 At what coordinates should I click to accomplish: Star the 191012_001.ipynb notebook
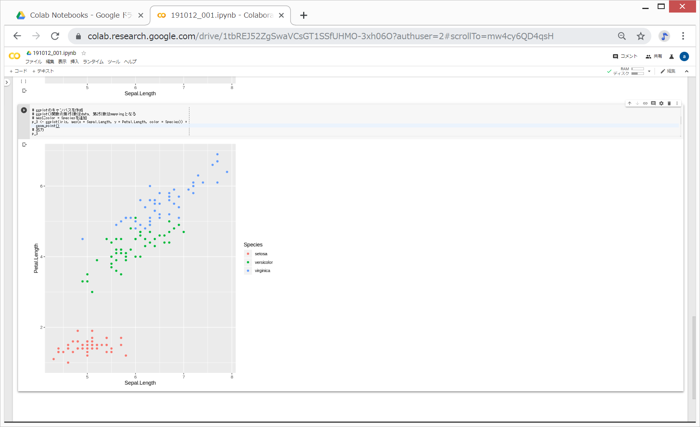[84, 53]
